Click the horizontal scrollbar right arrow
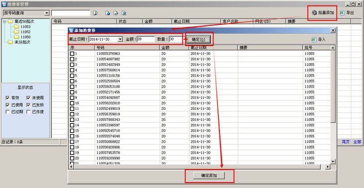 coord(328,167)
